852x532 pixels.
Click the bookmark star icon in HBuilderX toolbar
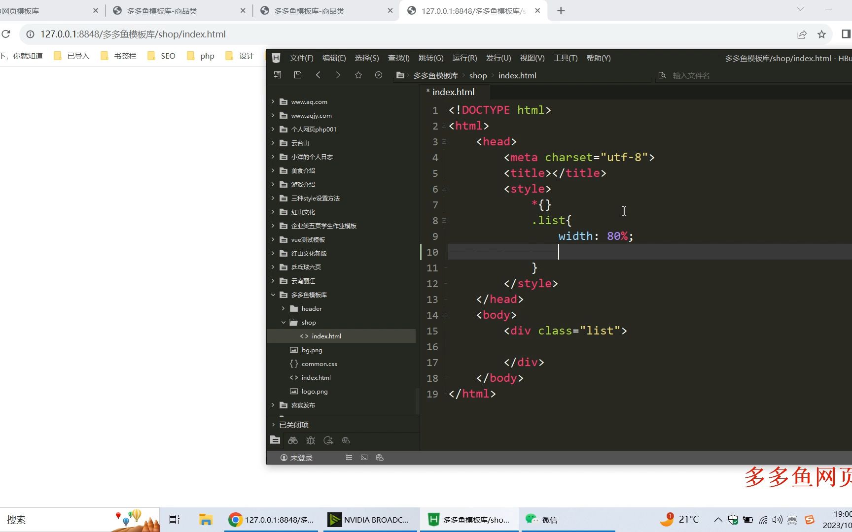click(358, 75)
